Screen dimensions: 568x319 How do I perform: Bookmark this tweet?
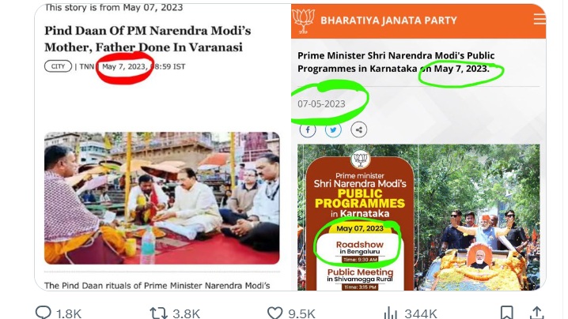click(x=506, y=313)
